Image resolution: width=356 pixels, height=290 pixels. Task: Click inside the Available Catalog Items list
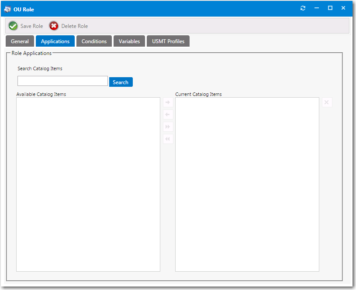point(88,184)
